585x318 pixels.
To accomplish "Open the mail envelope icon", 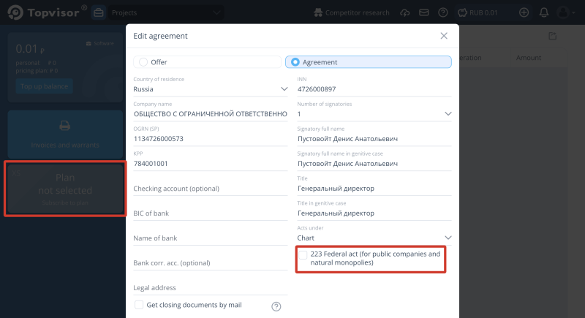I will point(424,12).
